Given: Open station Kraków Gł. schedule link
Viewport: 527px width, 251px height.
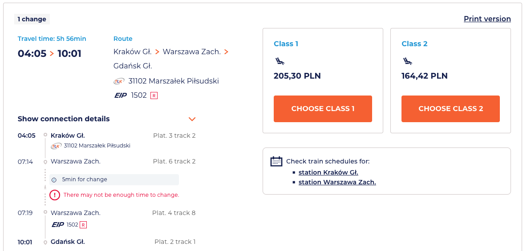Looking at the screenshot, I should click(328, 172).
